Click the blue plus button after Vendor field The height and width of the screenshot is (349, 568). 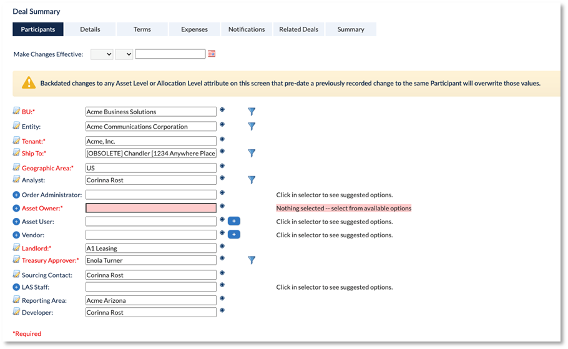(x=234, y=235)
